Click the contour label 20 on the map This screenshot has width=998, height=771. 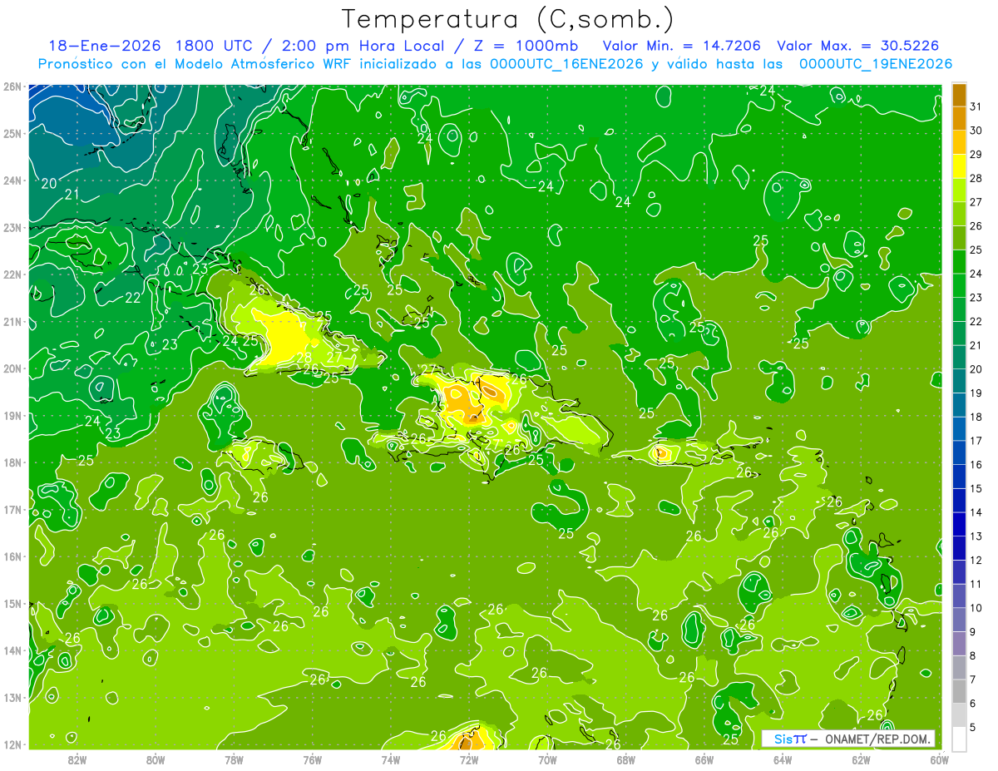tap(49, 183)
